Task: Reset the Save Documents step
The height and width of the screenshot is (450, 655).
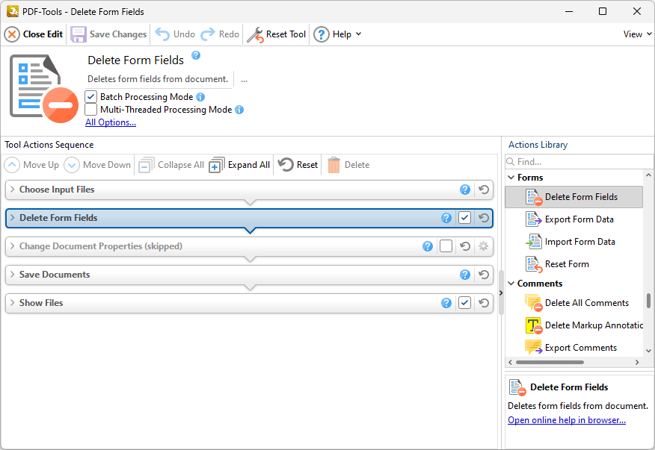Action: pyautogui.click(x=484, y=275)
